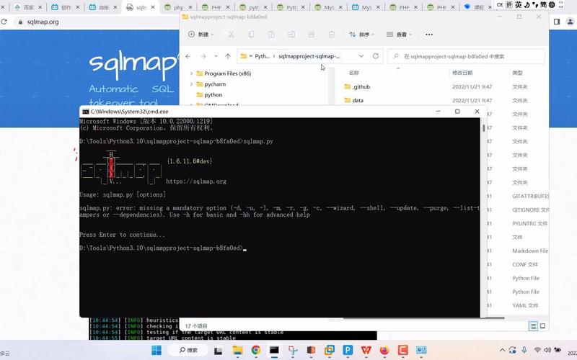Expand address bar history chevron
Viewport: 577px width, 360px height.
361,56
